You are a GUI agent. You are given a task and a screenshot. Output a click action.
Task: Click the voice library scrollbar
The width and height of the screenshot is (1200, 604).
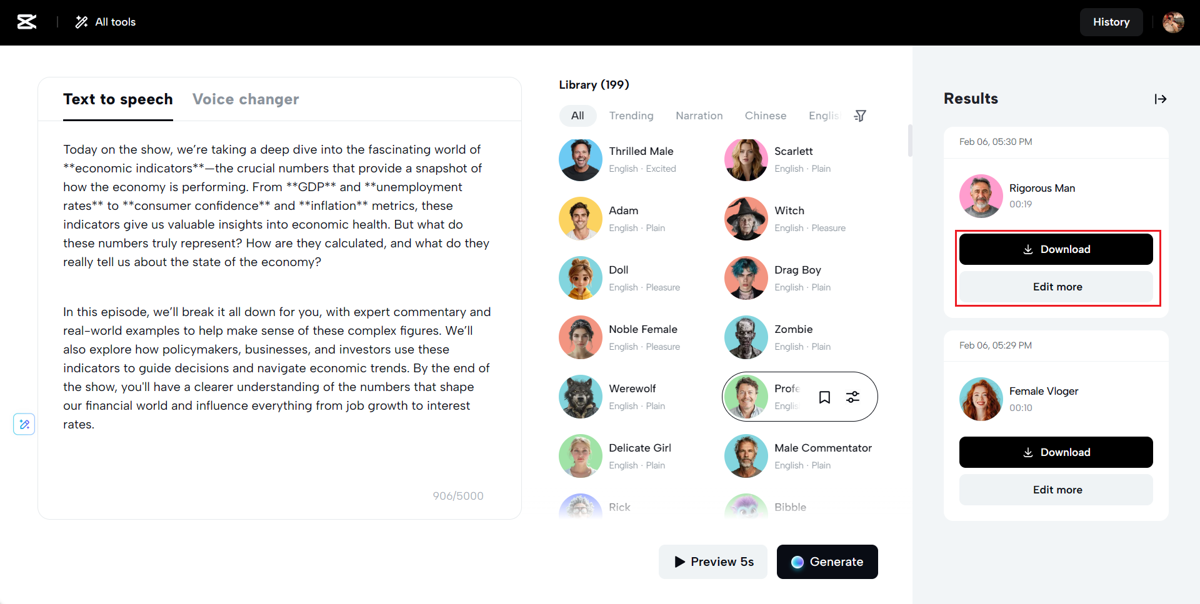[x=910, y=141]
